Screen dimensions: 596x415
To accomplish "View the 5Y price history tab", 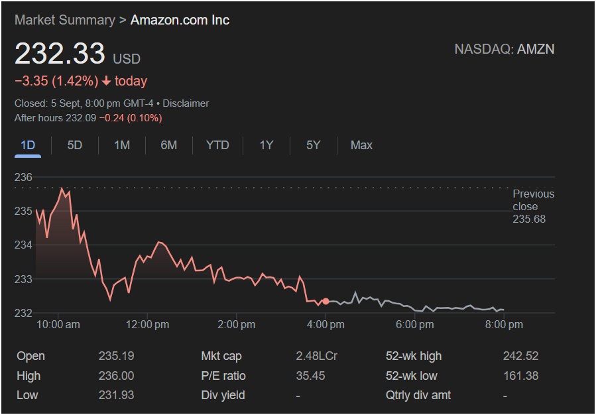I will [313, 145].
